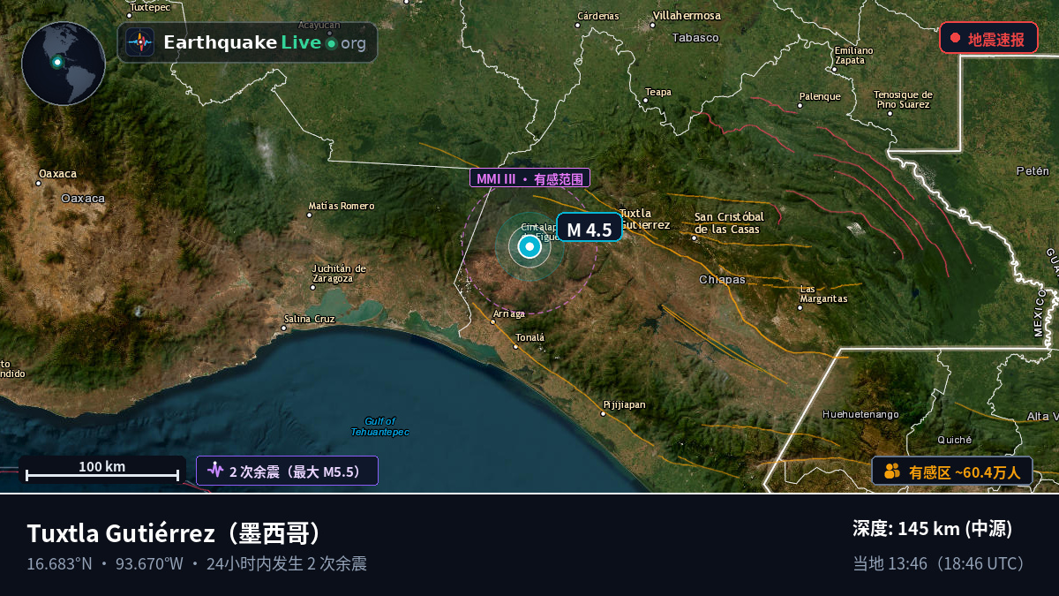The image size is (1059, 596).
Task: Click the Palenque city label
Action: pyautogui.click(x=820, y=96)
